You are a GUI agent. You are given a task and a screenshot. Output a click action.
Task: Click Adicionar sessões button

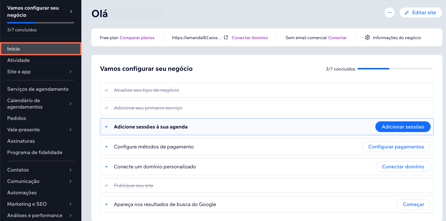click(403, 127)
